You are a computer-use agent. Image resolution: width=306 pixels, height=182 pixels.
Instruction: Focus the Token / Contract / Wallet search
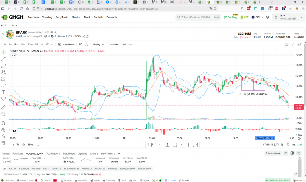pyautogui.click(x=198, y=17)
